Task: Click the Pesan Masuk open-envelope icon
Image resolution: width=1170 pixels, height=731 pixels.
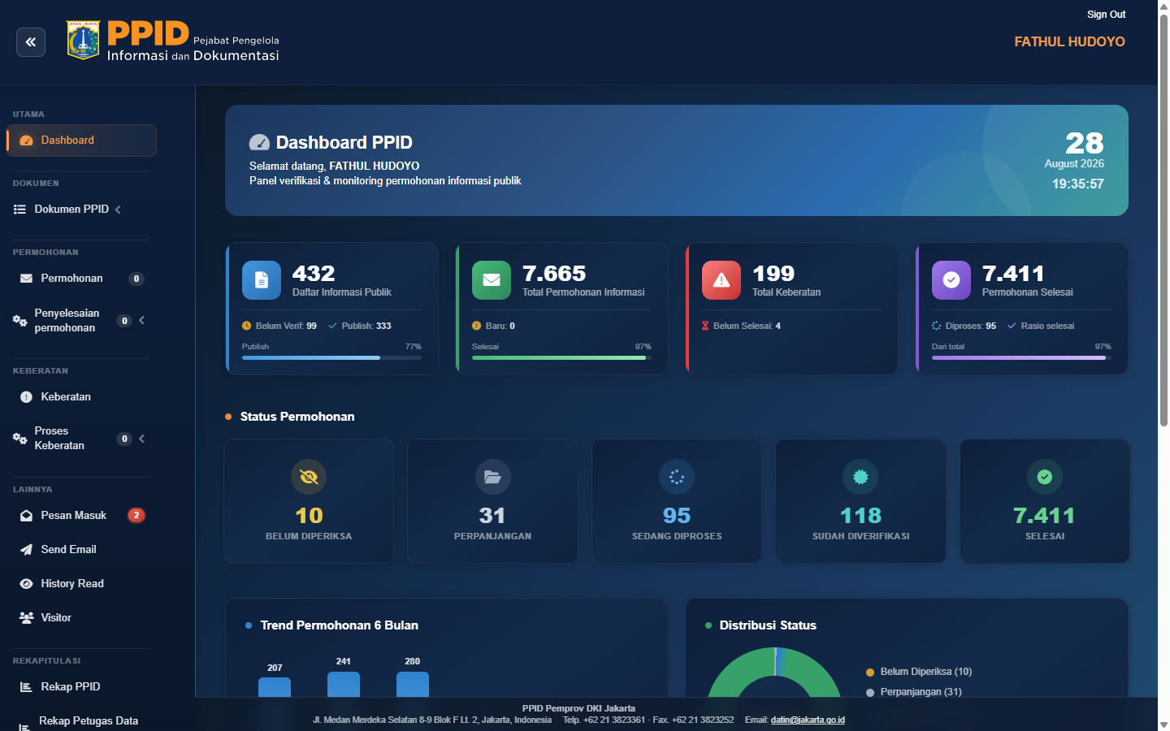Action: (26, 516)
